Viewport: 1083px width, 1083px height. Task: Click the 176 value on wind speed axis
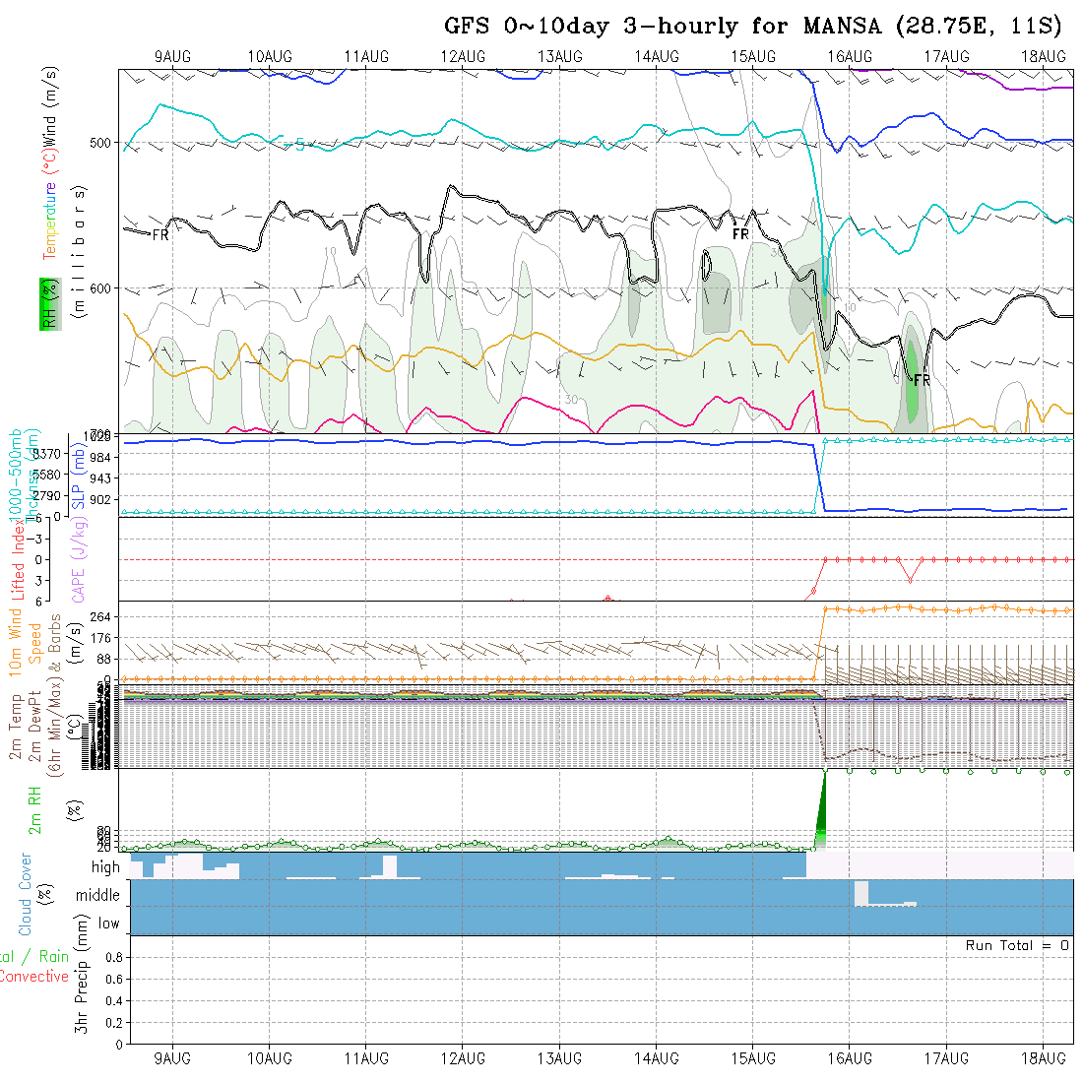pyautogui.click(x=100, y=638)
